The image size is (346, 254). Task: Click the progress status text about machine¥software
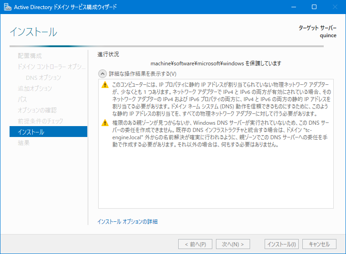tap(216, 63)
